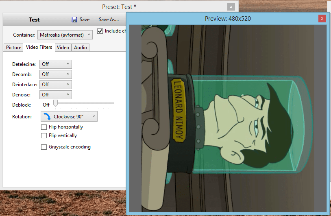This screenshot has width=331, height=216.
Task: Click the Deblock slider handle
Action: point(56,103)
